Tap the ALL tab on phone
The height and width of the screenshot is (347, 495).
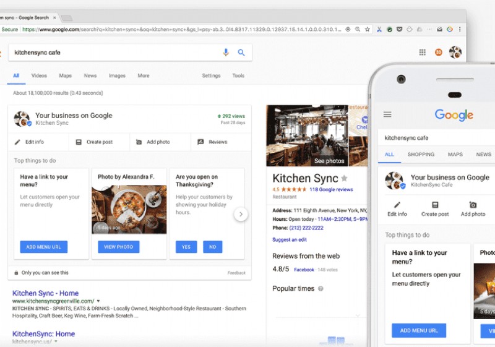point(389,154)
